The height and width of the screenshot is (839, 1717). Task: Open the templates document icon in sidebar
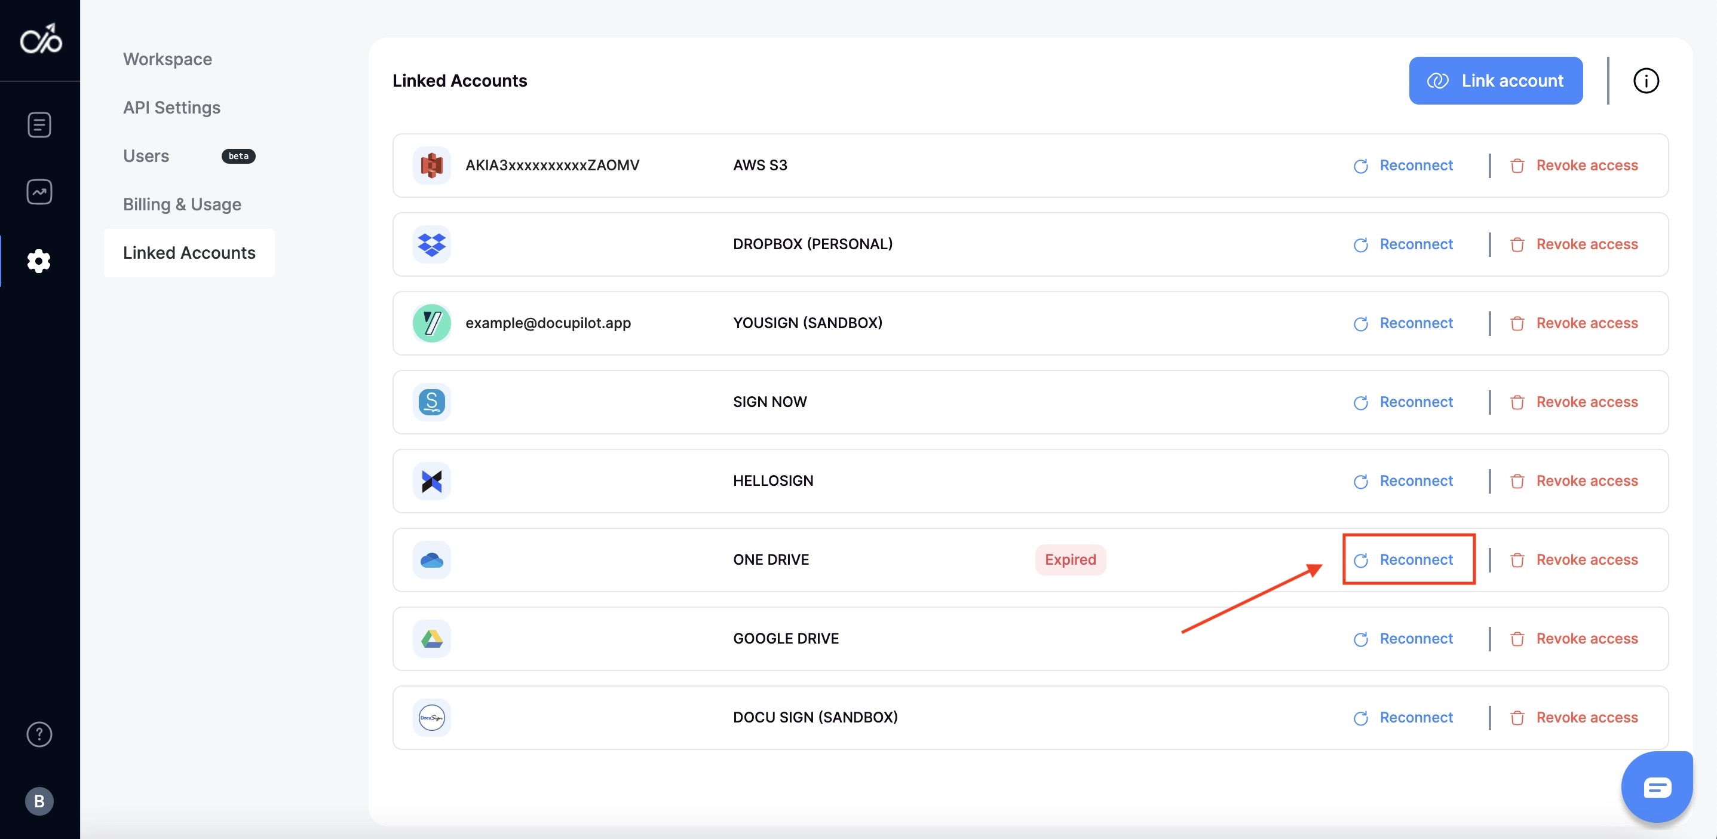[x=39, y=125]
